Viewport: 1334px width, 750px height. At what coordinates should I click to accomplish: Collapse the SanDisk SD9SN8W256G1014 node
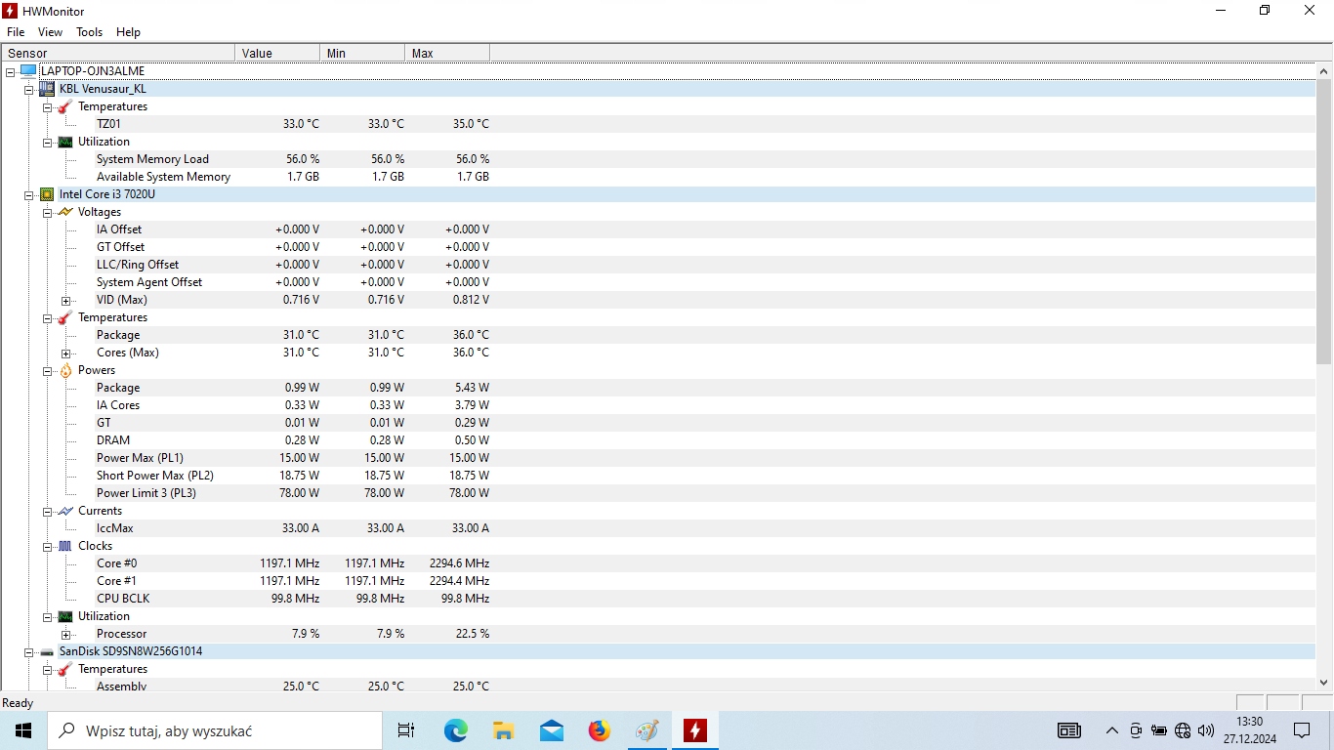pyautogui.click(x=28, y=651)
